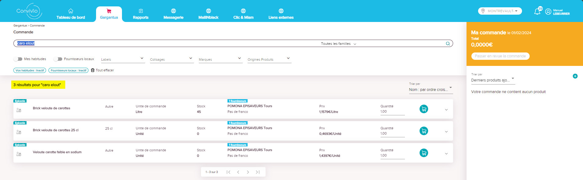Click Passer en revue la commande button
Screen dimensions: 583x180
pyautogui.click(x=500, y=56)
